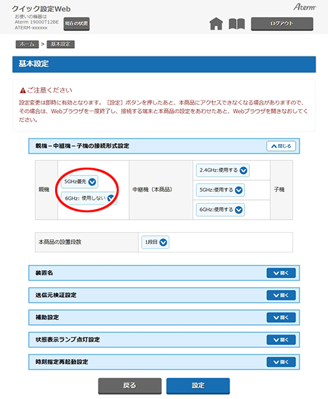
Task: Open the 6GHz:使用する child dropdown
Action: 220,210
